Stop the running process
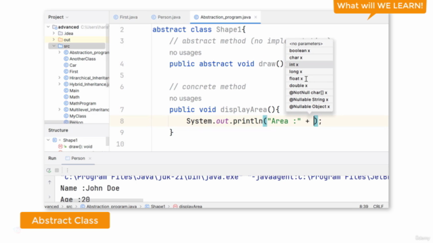 tap(57, 170)
